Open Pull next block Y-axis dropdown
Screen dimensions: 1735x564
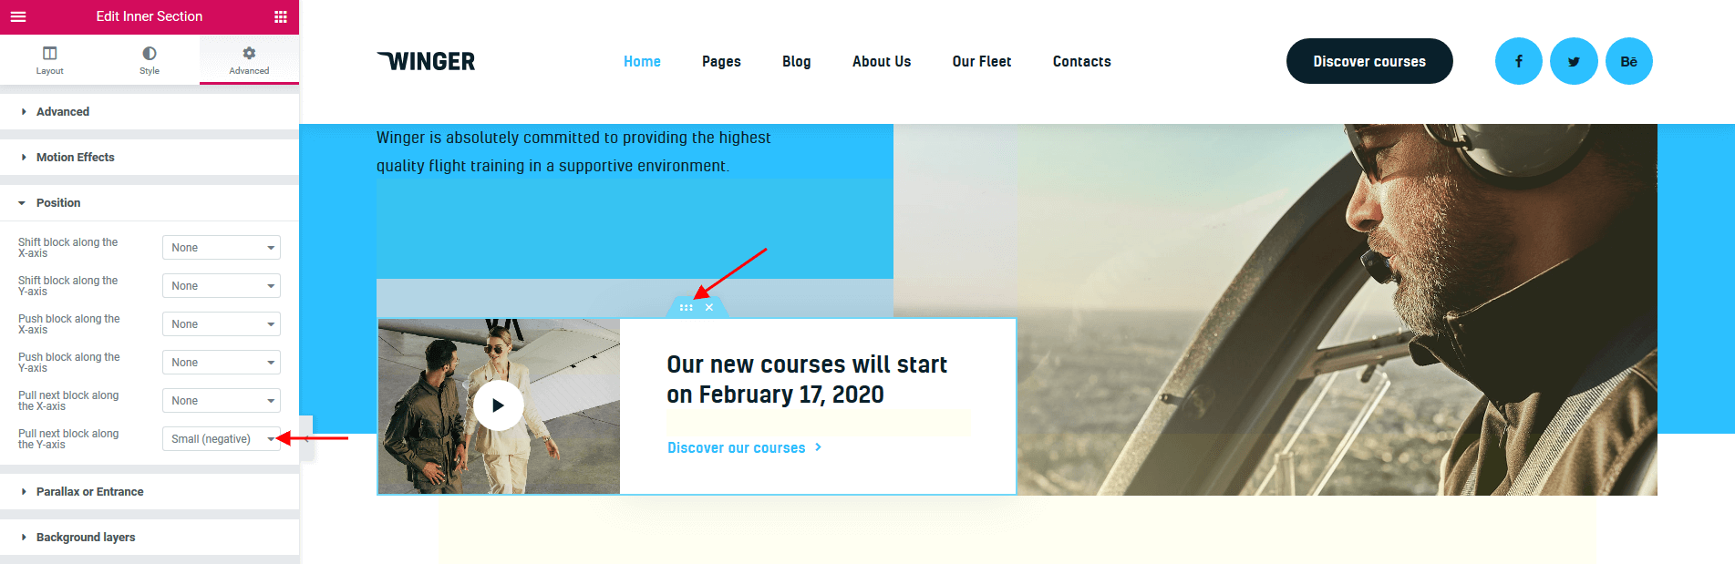click(x=222, y=439)
